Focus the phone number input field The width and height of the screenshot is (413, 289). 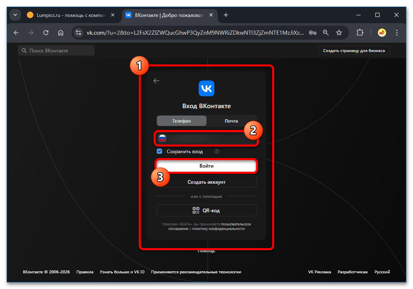(207, 138)
